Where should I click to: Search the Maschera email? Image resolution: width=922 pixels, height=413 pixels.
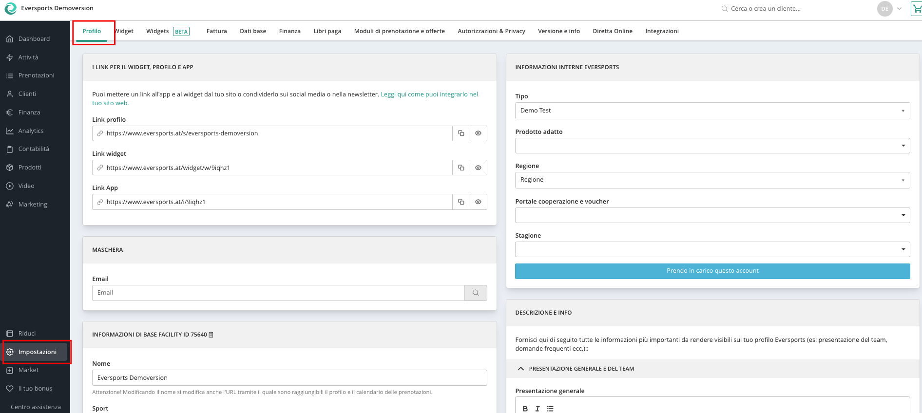tap(476, 293)
